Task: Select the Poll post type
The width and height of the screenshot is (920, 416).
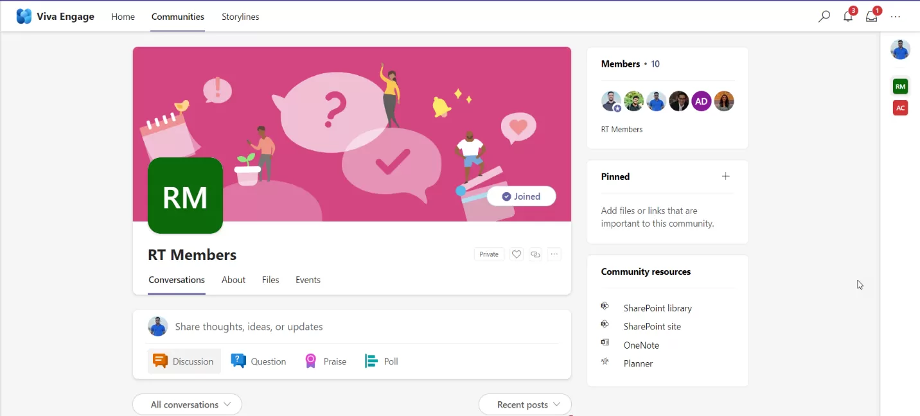Action: click(382, 361)
